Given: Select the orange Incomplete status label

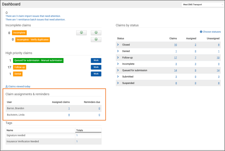Looking at the screenshot, I should coord(19,33).
